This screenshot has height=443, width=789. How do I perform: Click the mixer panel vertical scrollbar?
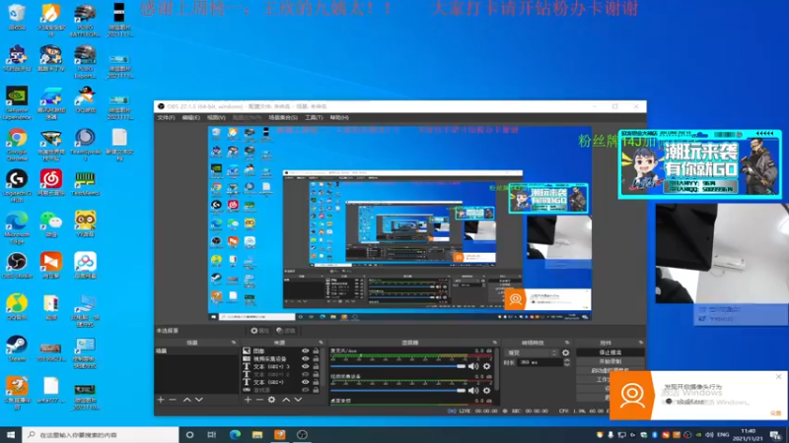497,369
